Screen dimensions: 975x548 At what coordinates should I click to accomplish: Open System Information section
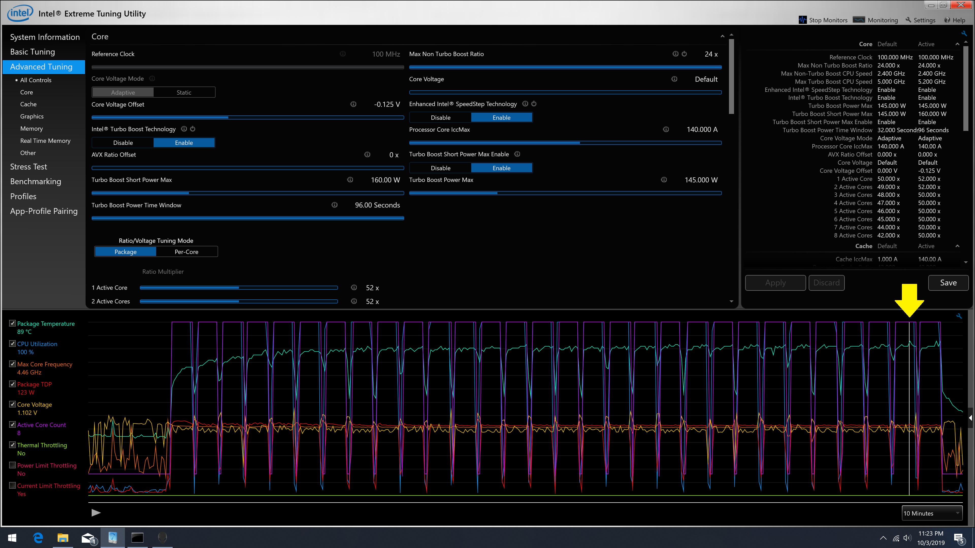click(45, 37)
